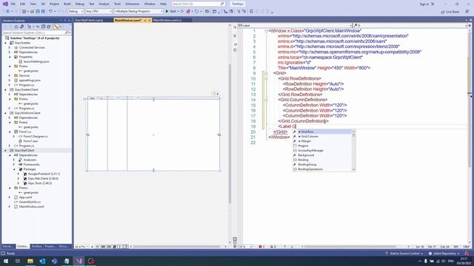Select AssemblyInfo.cs in Solution Explorer
Screen dimensions: 474x266
tap(30, 202)
